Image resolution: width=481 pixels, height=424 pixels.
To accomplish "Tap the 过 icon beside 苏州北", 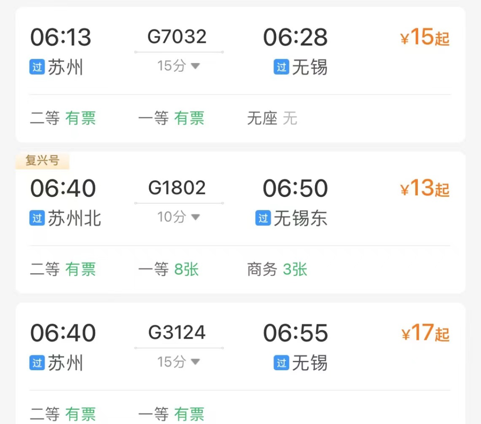I will 37,218.
